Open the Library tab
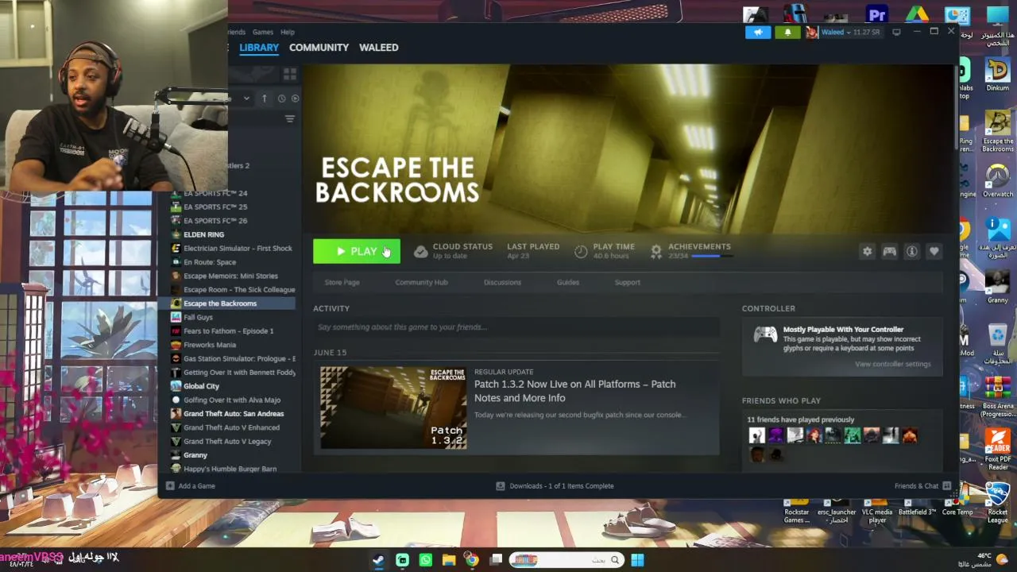 pyautogui.click(x=259, y=48)
